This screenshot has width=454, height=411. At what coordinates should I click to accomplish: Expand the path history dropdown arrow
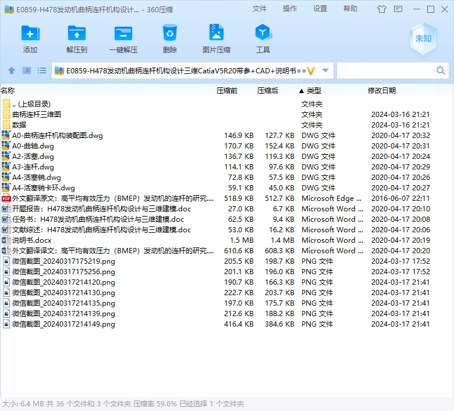point(325,70)
